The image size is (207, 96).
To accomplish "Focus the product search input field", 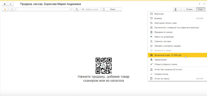I will pyautogui.click(x=43, y=9).
